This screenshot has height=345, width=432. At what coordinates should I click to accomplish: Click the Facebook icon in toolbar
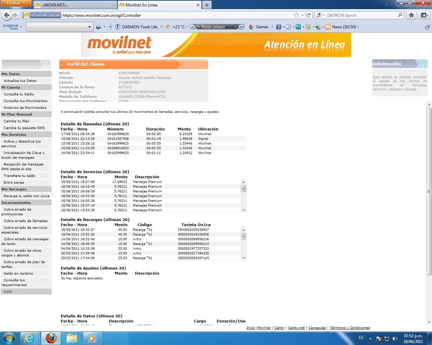click(278, 27)
